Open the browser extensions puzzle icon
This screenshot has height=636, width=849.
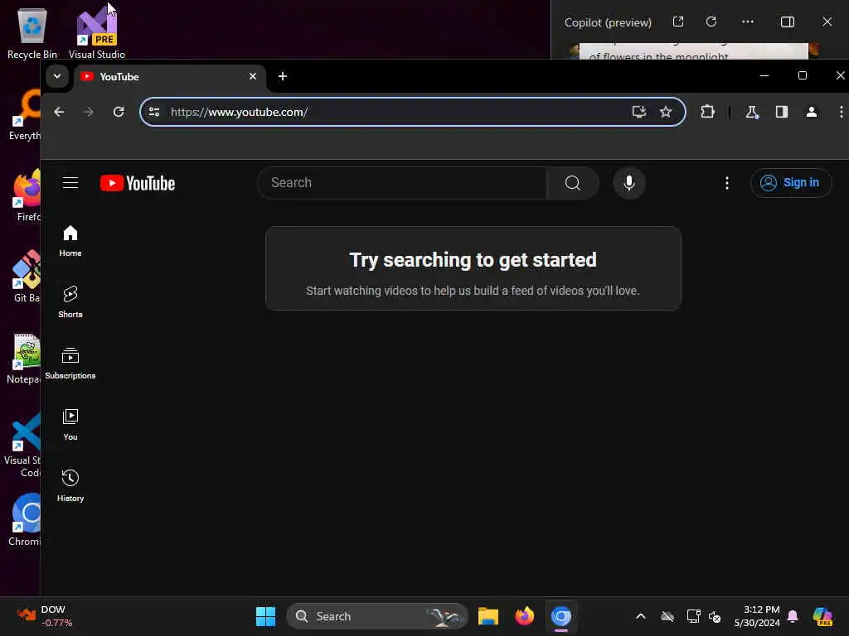[707, 112]
